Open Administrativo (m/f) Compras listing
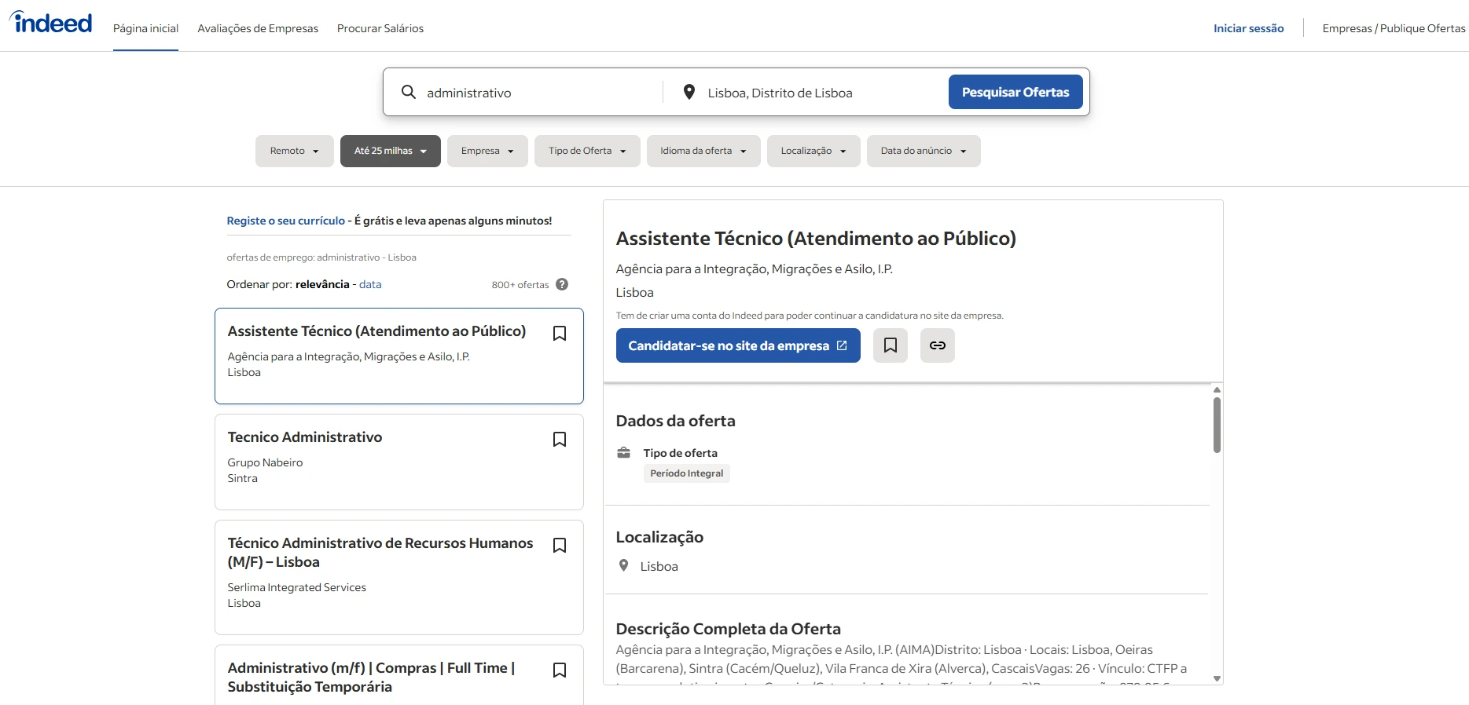The height and width of the screenshot is (705, 1469). point(371,677)
